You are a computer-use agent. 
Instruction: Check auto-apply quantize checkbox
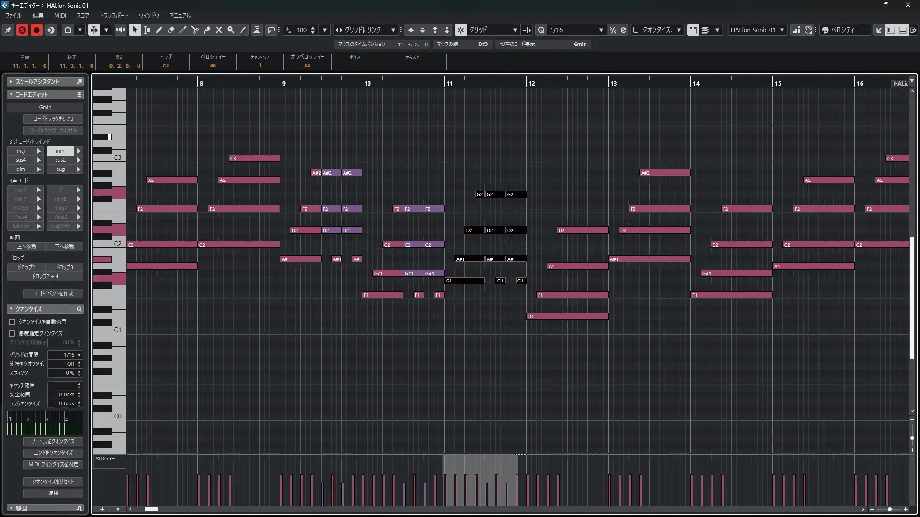(x=12, y=322)
